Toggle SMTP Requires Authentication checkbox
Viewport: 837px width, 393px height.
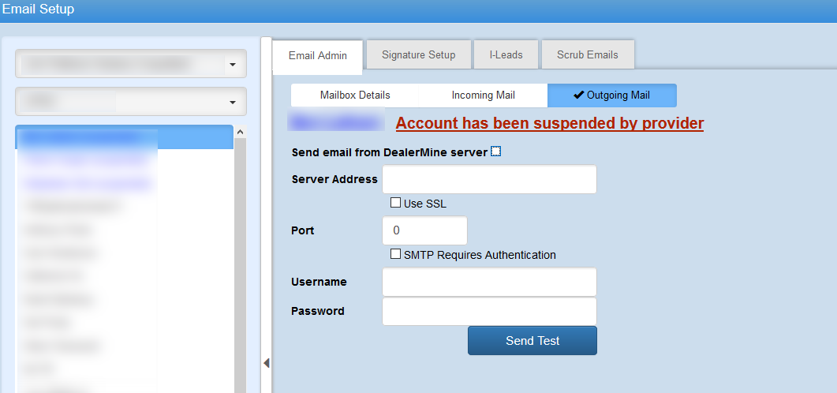tap(396, 254)
